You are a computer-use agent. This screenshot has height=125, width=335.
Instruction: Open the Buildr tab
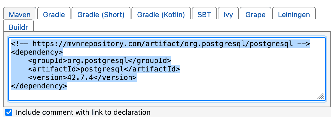click(18, 27)
